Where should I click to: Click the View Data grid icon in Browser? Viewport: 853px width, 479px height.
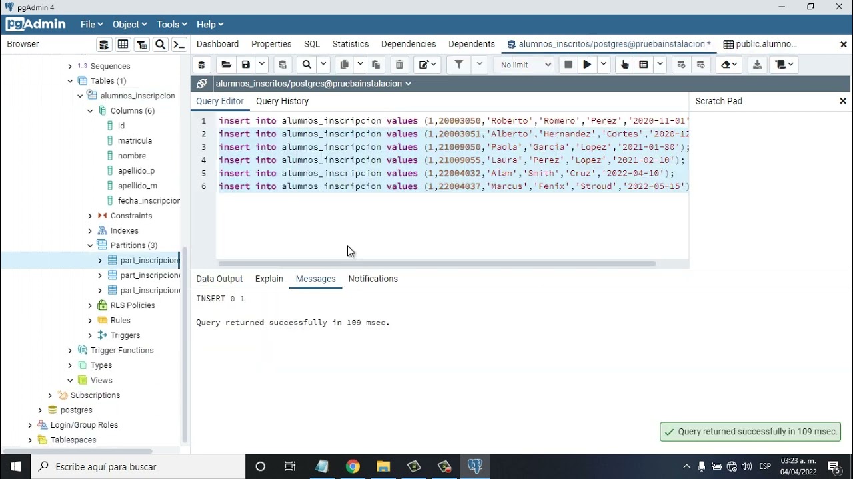[x=123, y=45]
